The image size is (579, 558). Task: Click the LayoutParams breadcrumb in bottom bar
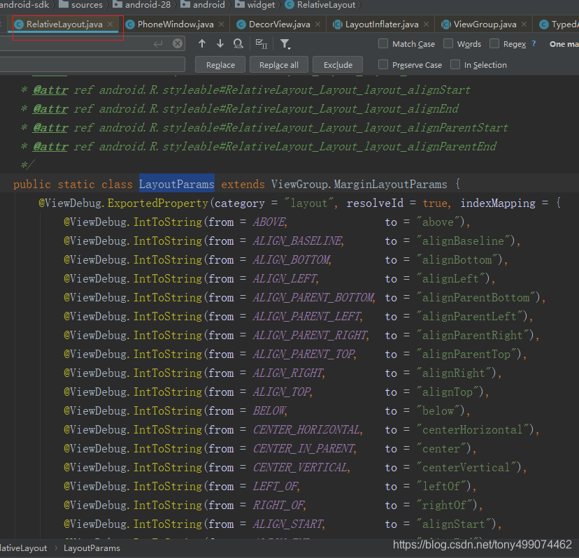tap(92, 548)
